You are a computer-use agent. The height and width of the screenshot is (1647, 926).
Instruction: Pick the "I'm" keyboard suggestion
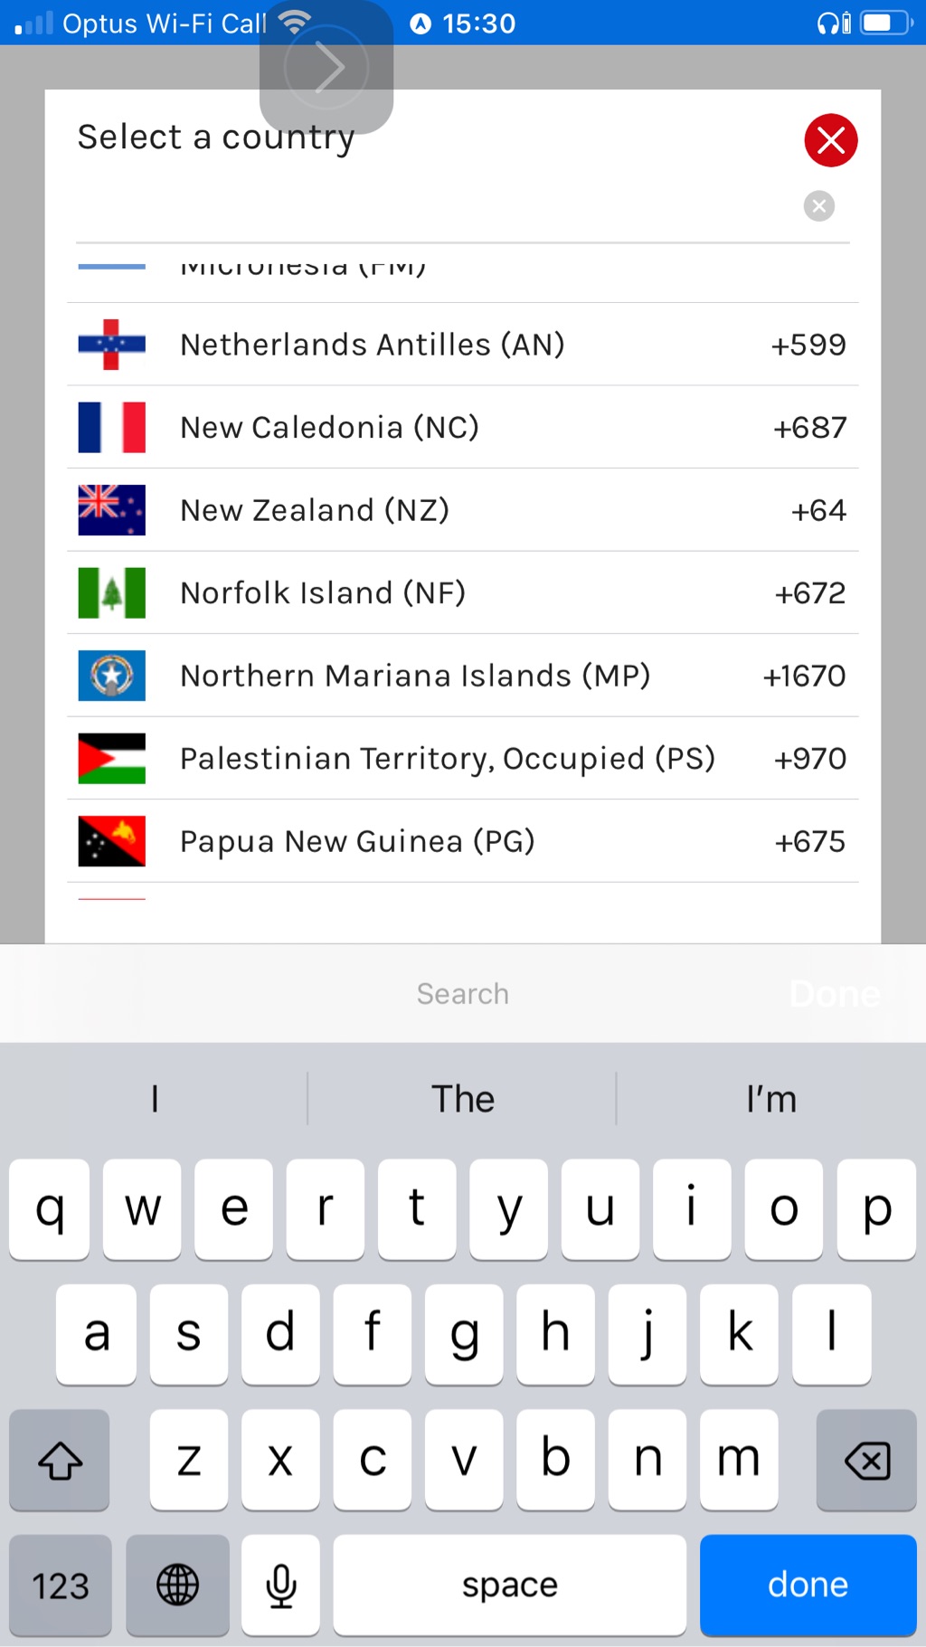tap(770, 1099)
